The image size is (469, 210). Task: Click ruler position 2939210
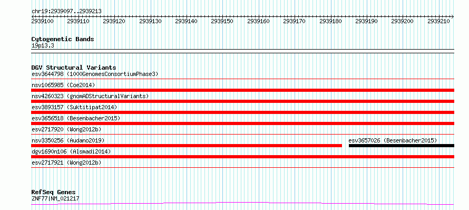[x=438, y=21]
